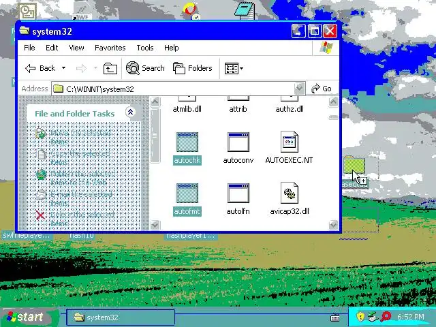Open the Views dropdown button
The width and height of the screenshot is (436, 327).
click(x=234, y=68)
